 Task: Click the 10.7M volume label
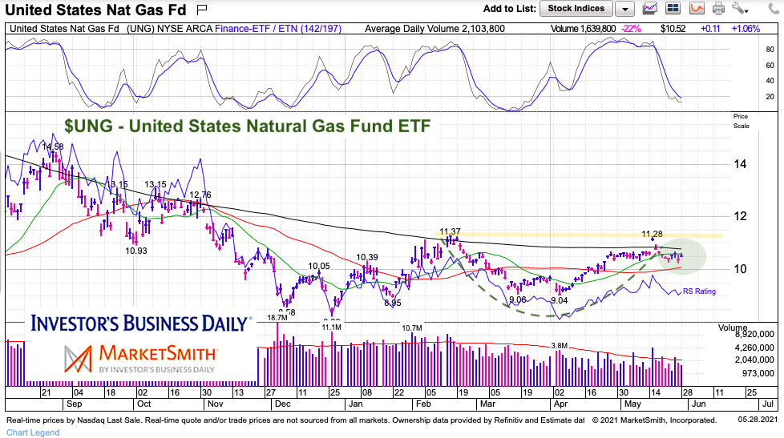tap(412, 328)
